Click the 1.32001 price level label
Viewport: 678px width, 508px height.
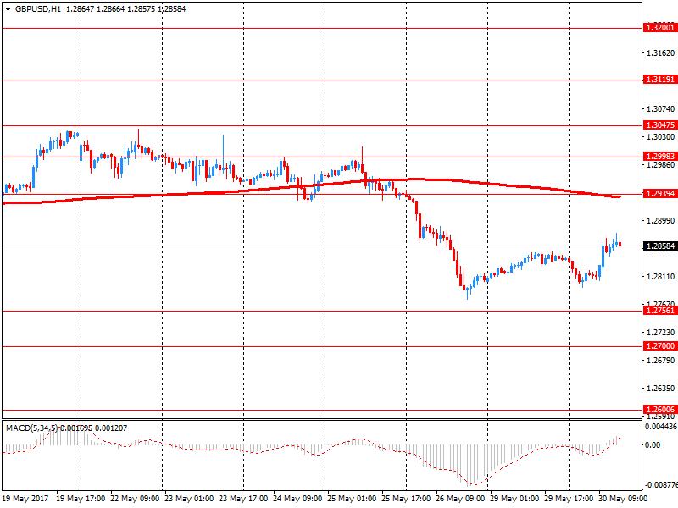[660, 28]
